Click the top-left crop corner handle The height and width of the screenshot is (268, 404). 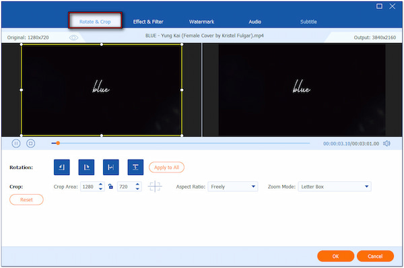pyautogui.click(x=21, y=44)
